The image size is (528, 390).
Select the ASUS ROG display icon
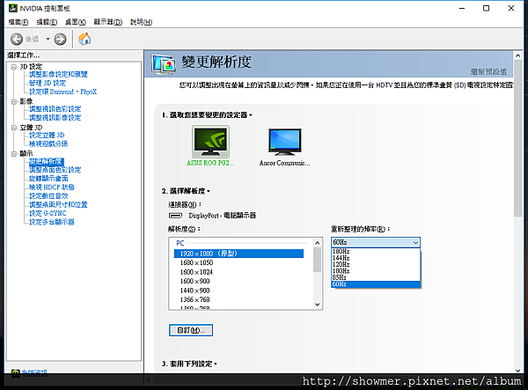point(210,142)
